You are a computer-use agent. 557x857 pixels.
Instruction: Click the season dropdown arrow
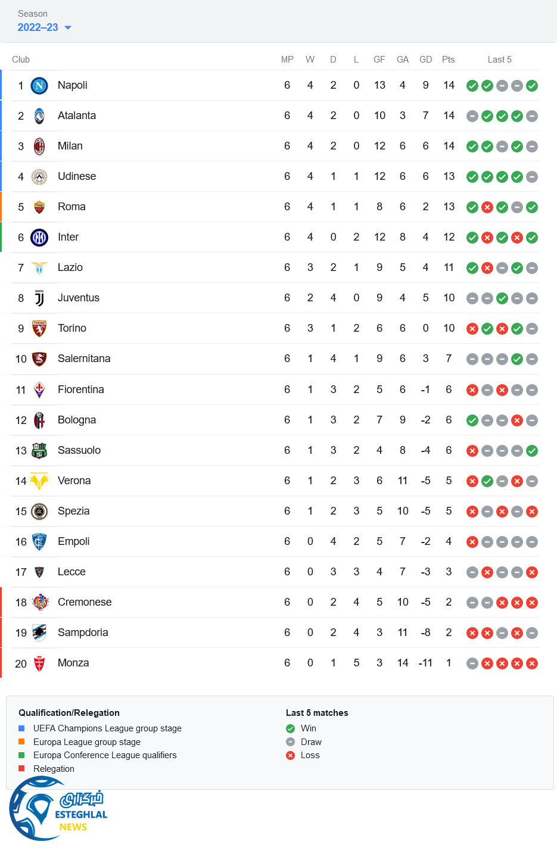pos(68,28)
